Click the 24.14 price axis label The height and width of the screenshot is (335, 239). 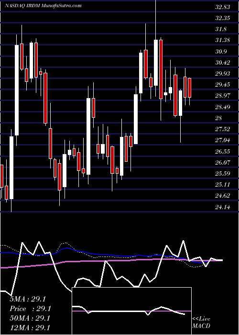pos(223,207)
